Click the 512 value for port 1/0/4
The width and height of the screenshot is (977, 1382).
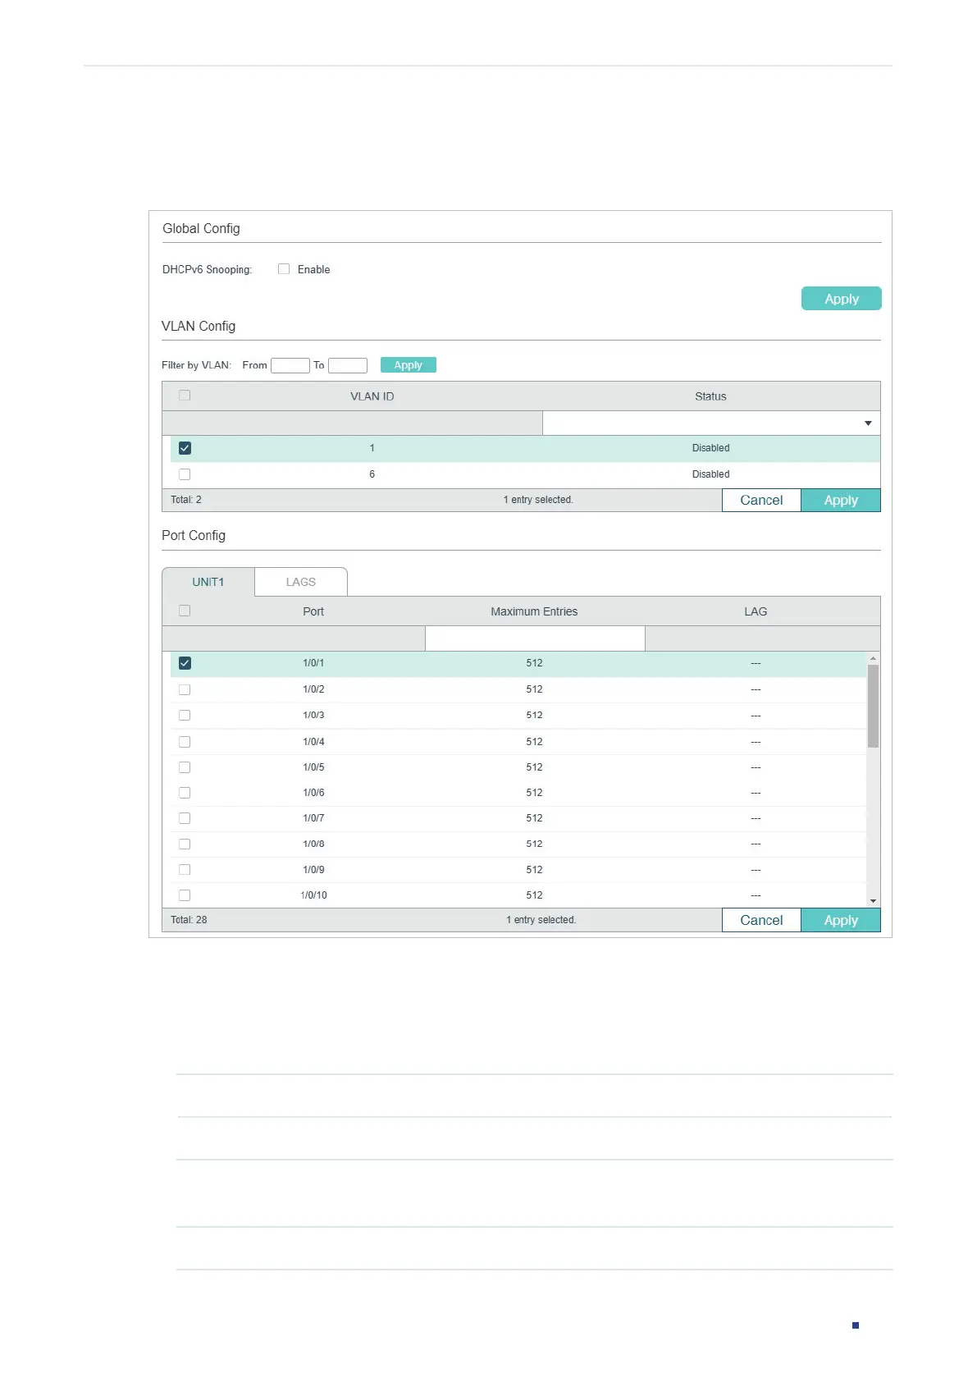pyautogui.click(x=534, y=742)
